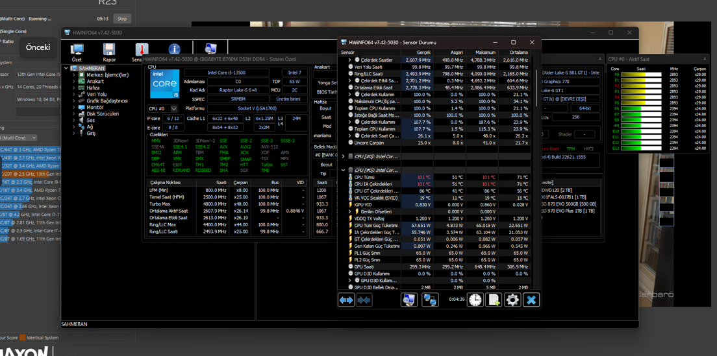Image resolution: width=717 pixels, height=356 pixels.
Task: Click the Ağ network icon in tree
Action: coord(82,126)
